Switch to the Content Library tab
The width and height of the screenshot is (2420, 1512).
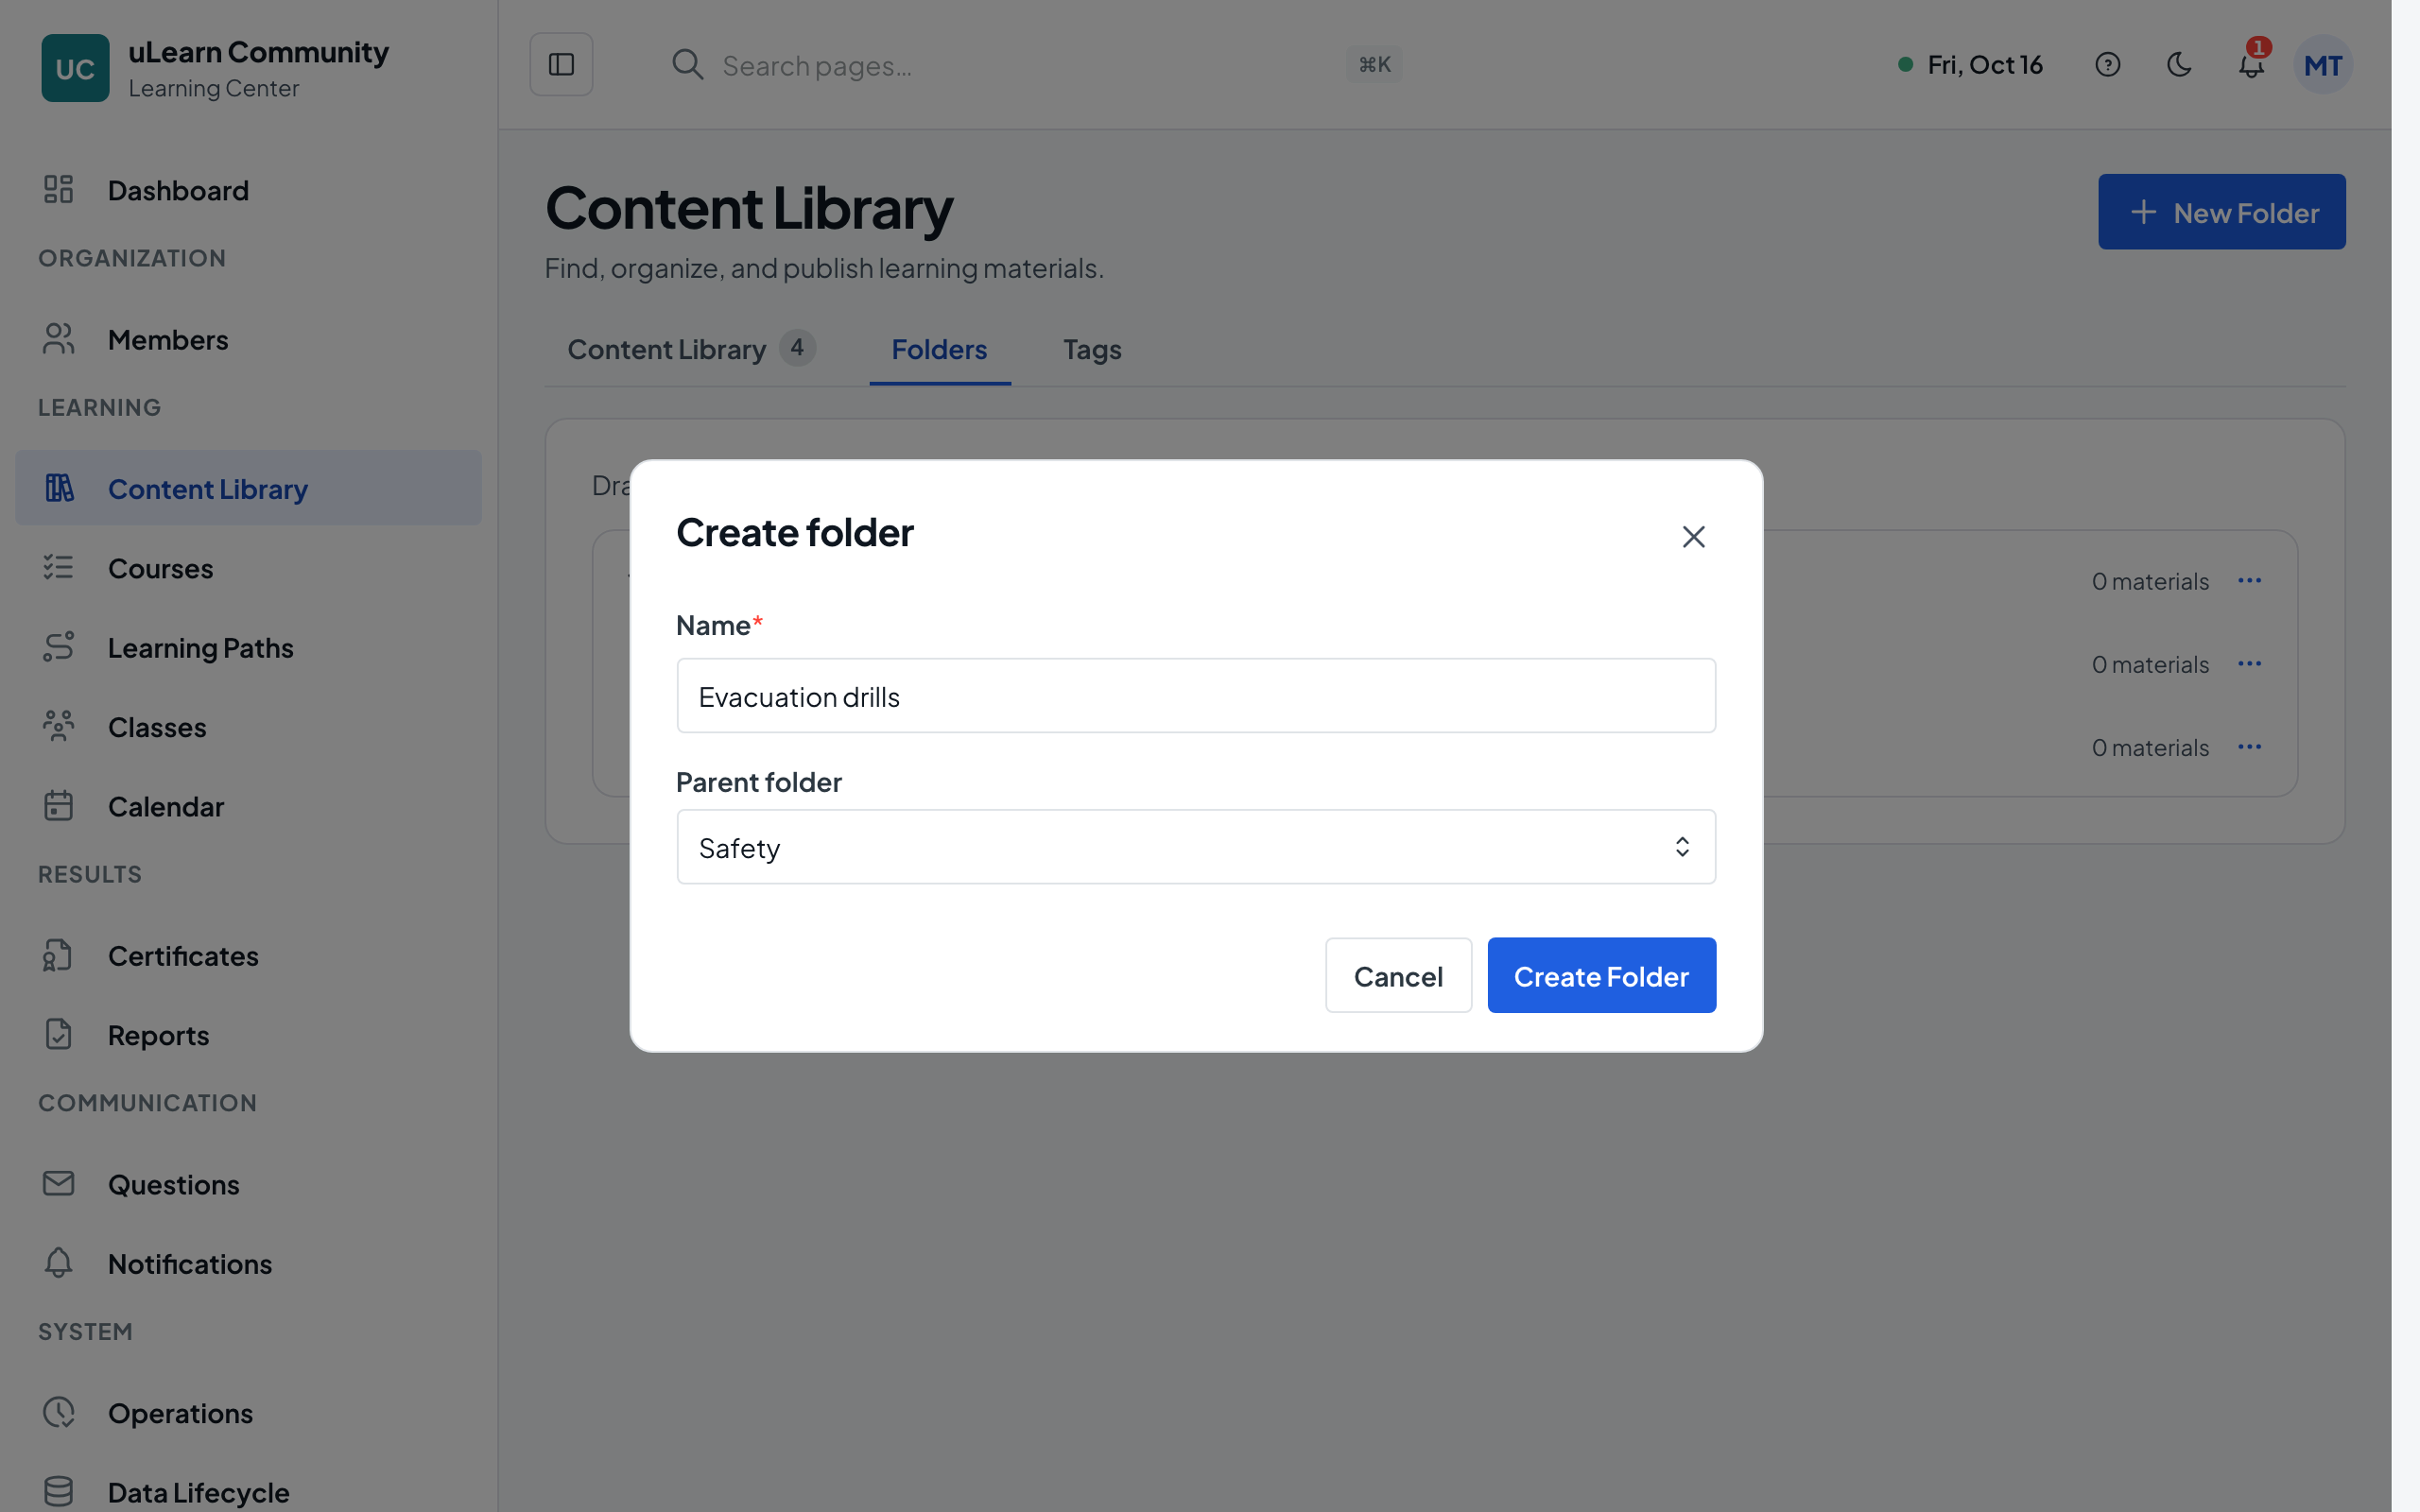click(x=691, y=349)
